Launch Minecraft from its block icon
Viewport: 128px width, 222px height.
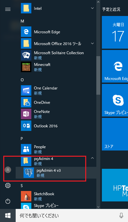[26, 67]
